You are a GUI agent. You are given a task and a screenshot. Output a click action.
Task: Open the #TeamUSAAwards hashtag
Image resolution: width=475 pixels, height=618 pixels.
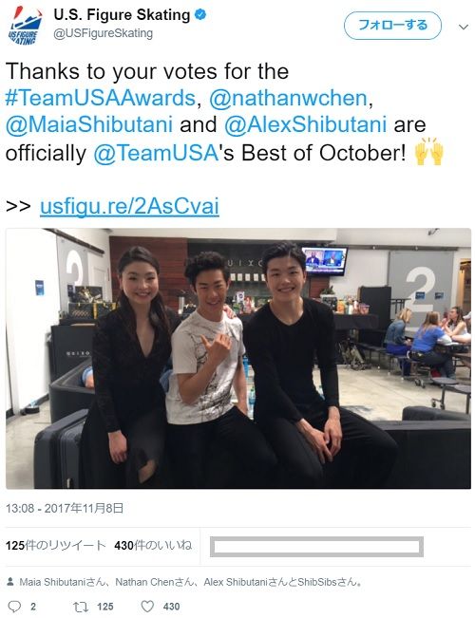pos(101,98)
